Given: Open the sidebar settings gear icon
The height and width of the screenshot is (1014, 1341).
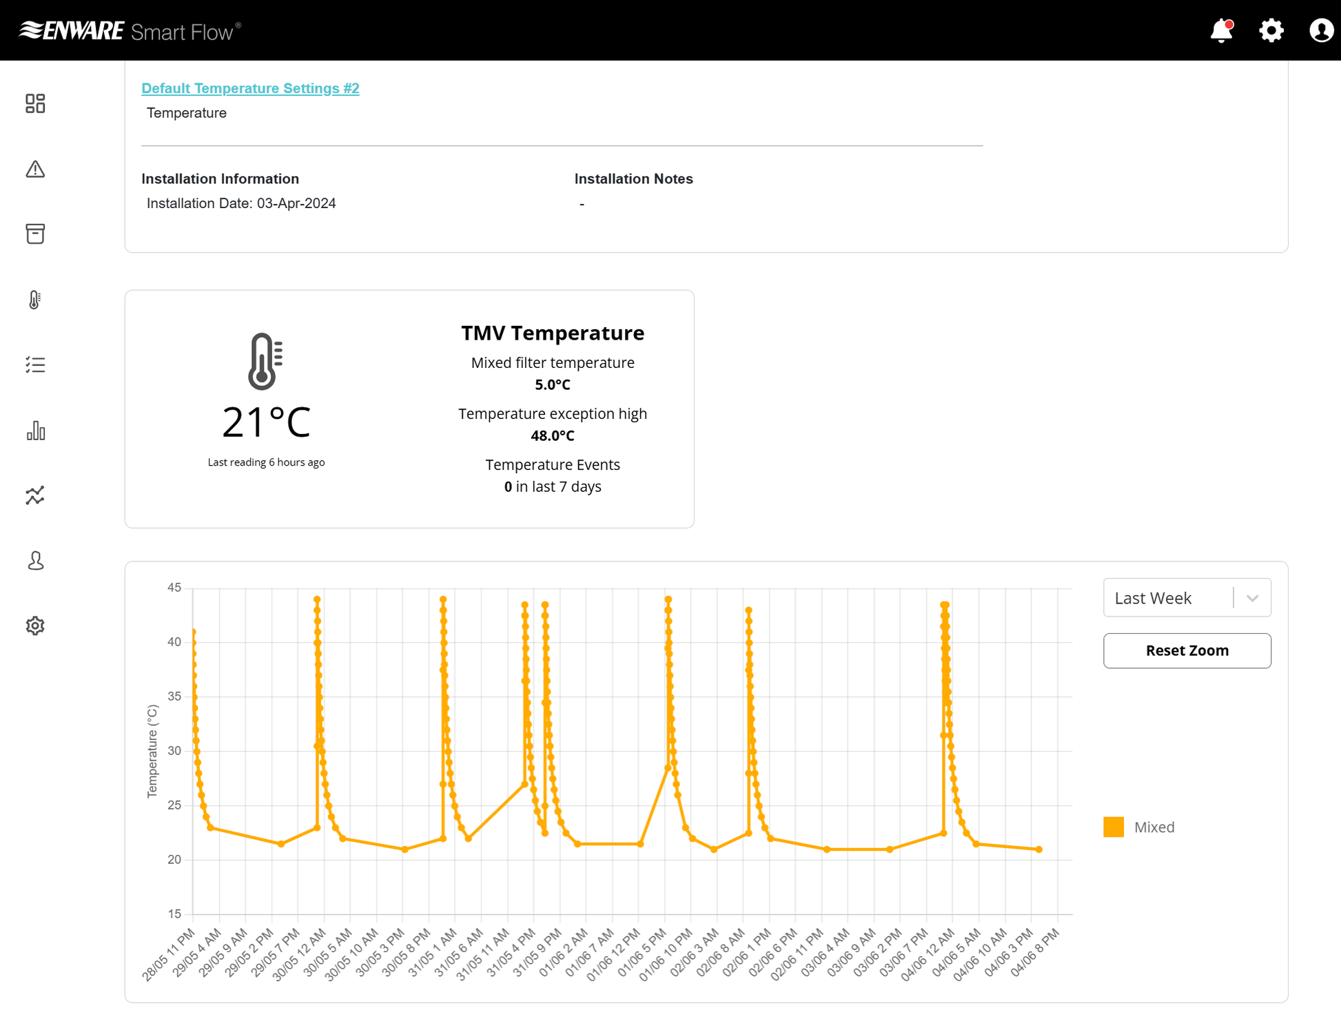Looking at the screenshot, I should coord(35,625).
